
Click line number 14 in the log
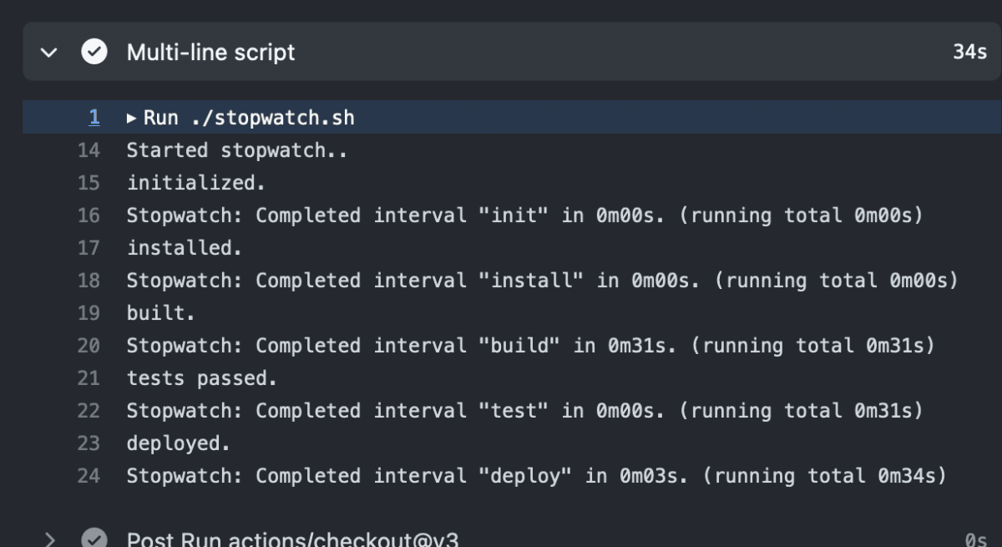click(89, 150)
